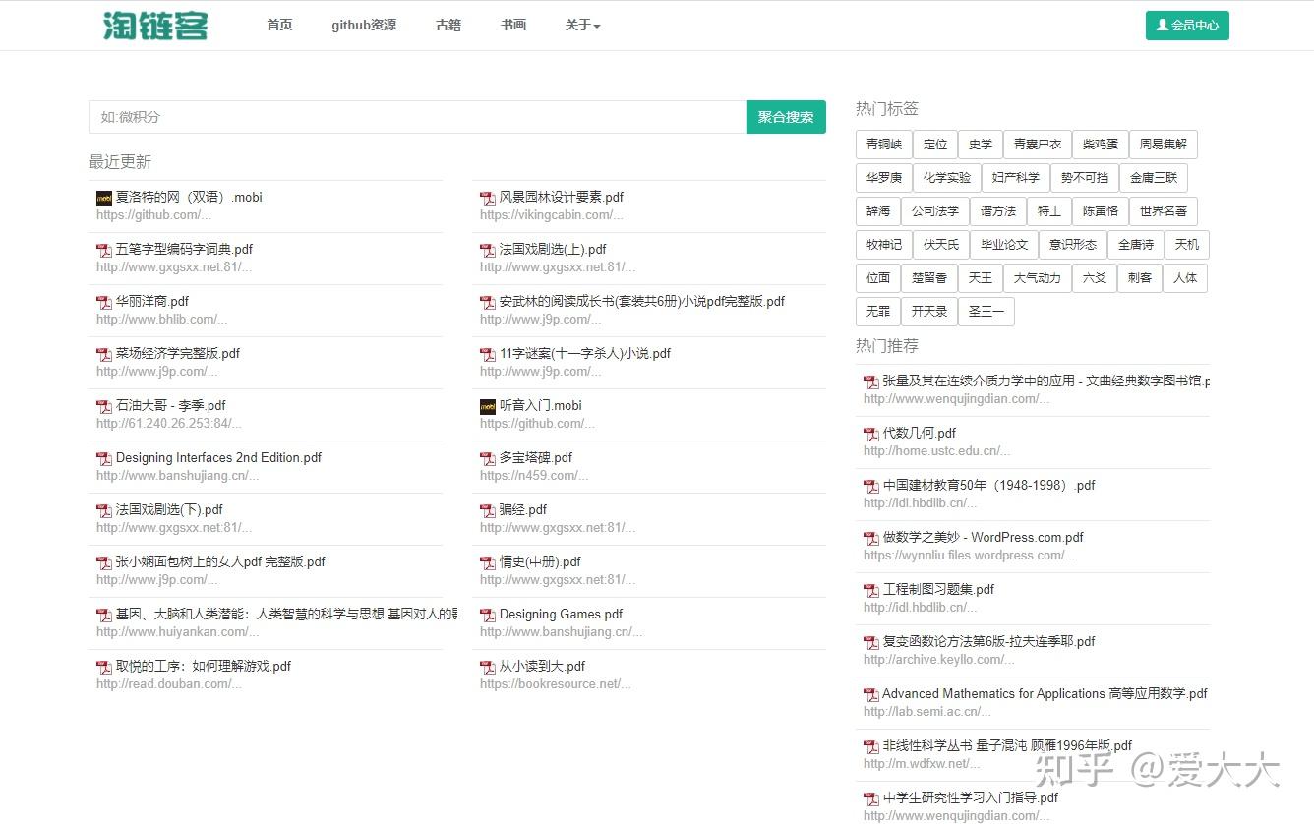Click the PDF icon beside 风景园林设计要素.pdf

point(488,198)
